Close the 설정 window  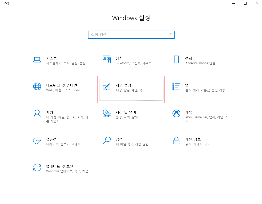coord(257,3)
